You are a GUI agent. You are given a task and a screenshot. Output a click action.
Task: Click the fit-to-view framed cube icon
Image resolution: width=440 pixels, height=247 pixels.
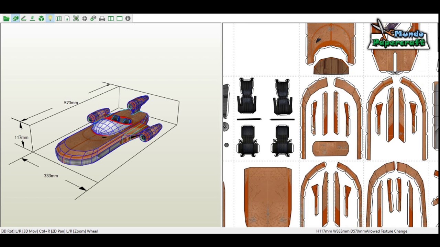pos(76,19)
